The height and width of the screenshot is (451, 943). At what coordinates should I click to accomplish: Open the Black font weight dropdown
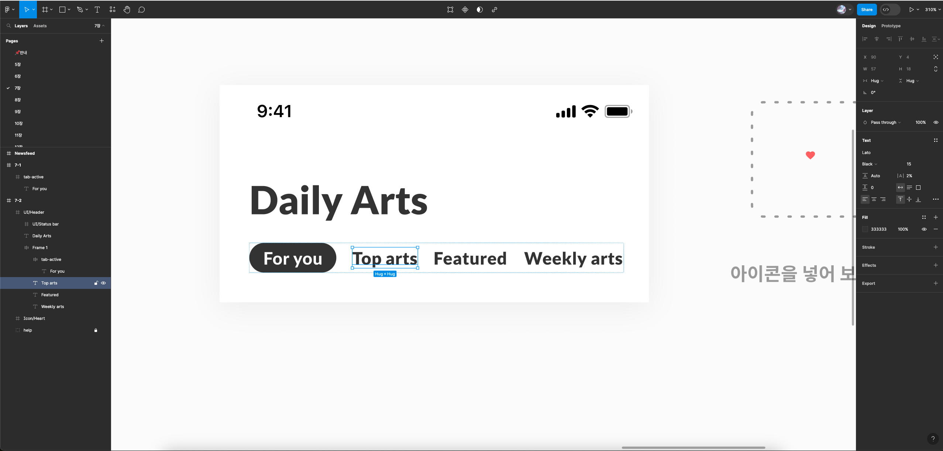(870, 164)
